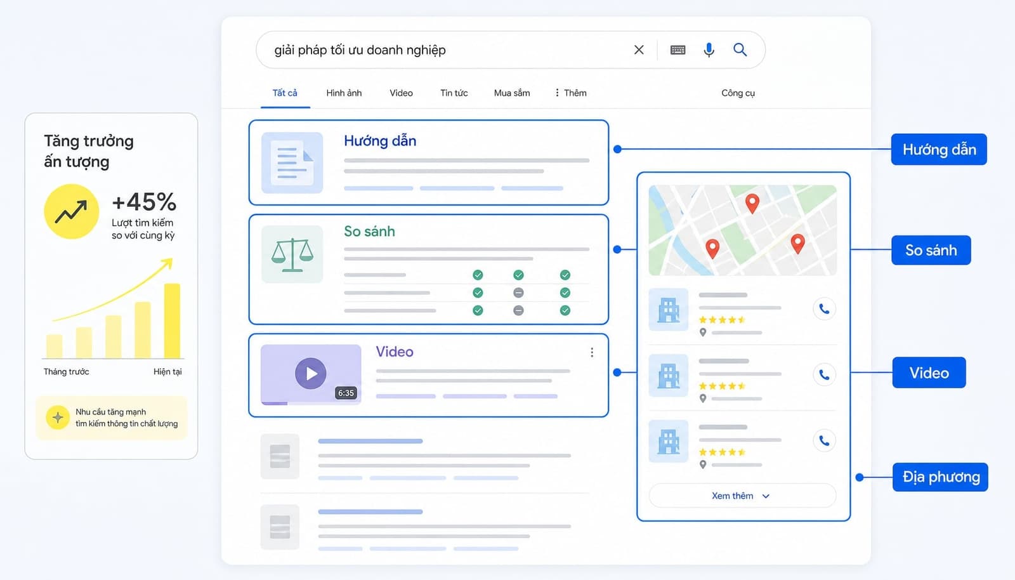Open the "Video" search tab
Image resolution: width=1015 pixels, height=580 pixels.
[x=401, y=93]
